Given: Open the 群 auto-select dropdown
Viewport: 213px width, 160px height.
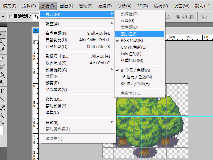Looking at the screenshot, I should (36, 17).
